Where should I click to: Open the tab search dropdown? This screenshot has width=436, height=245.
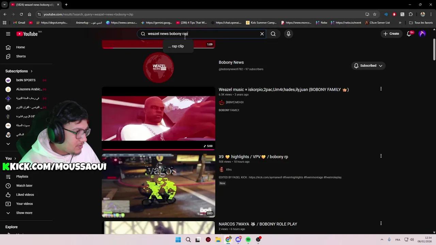[4, 4]
